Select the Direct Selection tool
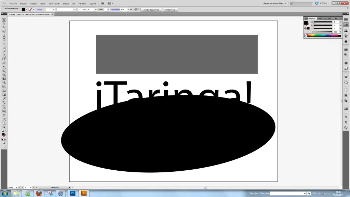The height and width of the screenshot is (197, 350). point(4,24)
